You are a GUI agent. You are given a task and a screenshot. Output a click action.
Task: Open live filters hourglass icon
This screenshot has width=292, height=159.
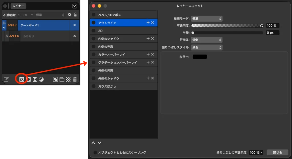point(35,79)
